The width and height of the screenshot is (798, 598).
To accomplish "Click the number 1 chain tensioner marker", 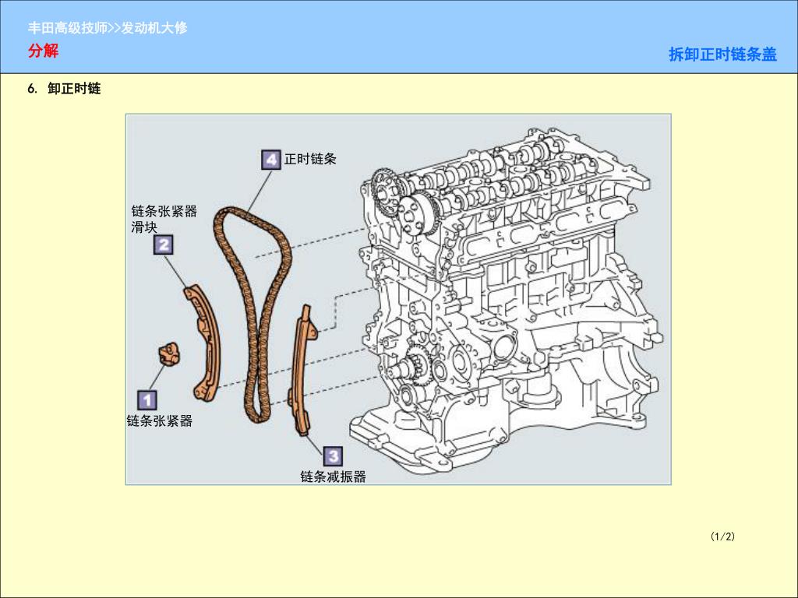I will pyautogui.click(x=147, y=399).
